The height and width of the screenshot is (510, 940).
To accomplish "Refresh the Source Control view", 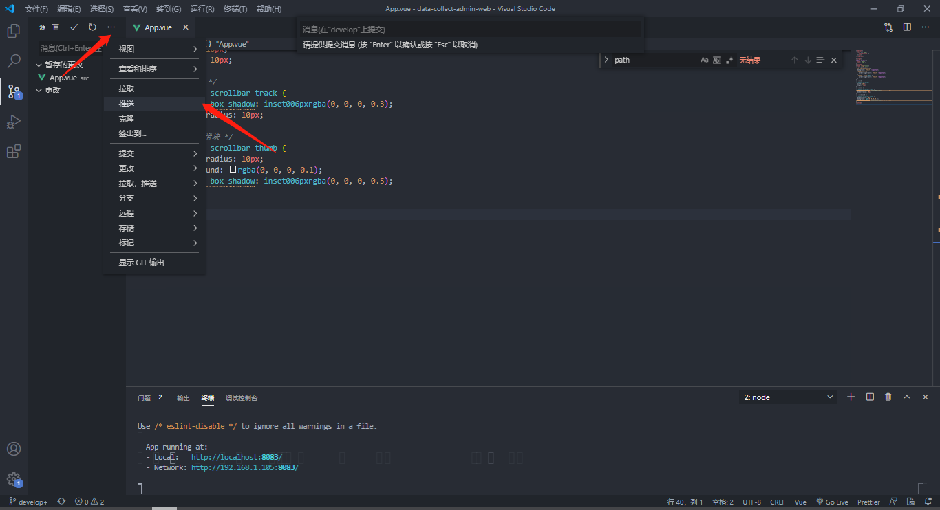I will (x=92, y=27).
